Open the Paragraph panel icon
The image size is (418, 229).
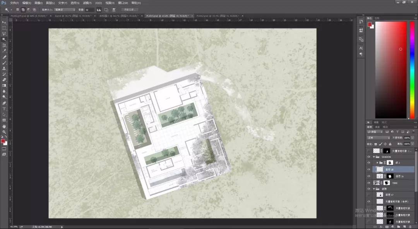361,54
